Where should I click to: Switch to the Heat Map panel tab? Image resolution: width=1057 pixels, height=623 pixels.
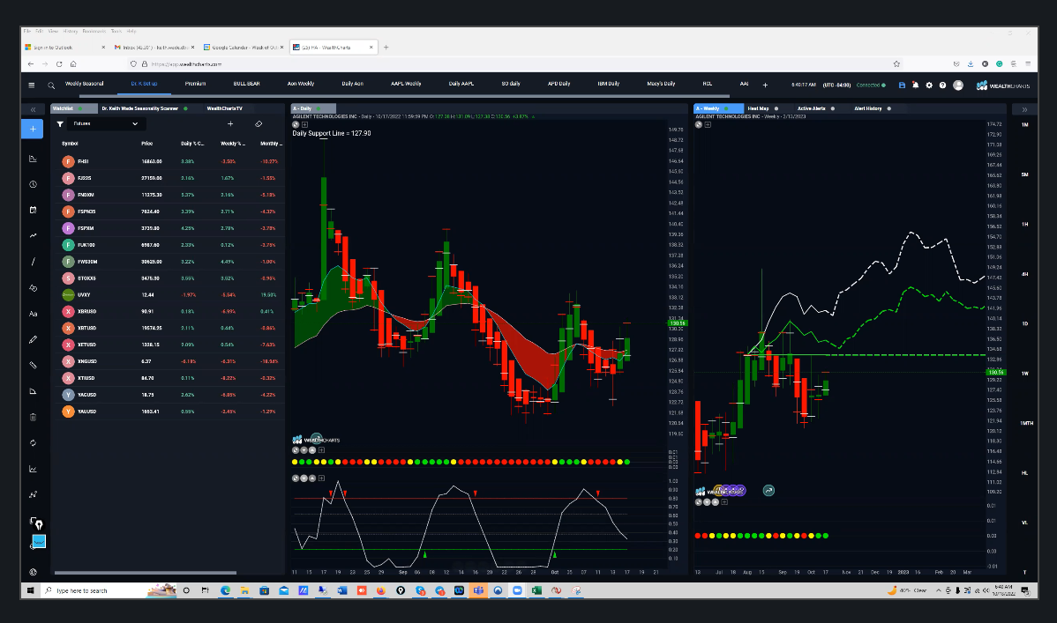(x=759, y=108)
